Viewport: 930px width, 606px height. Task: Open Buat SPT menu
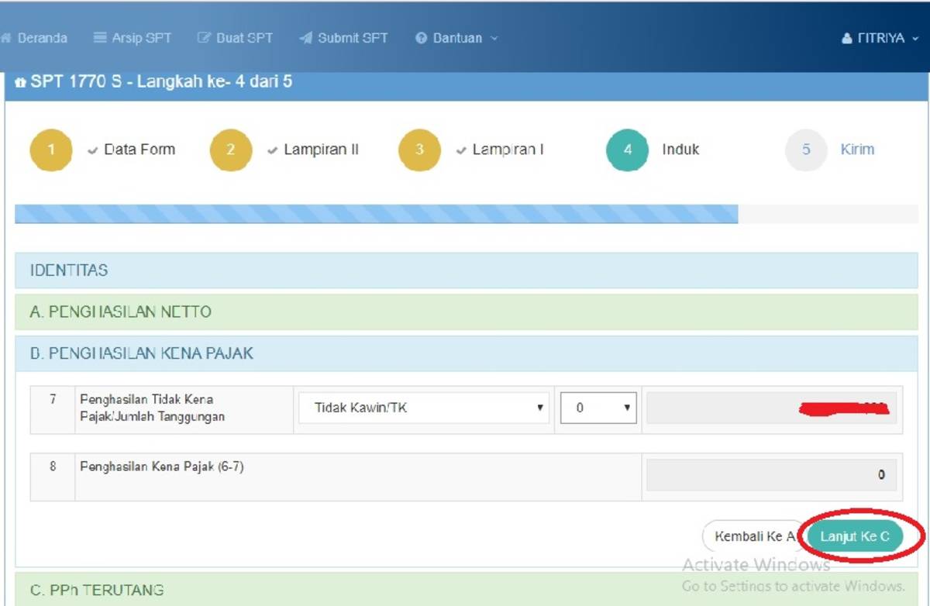(x=235, y=38)
